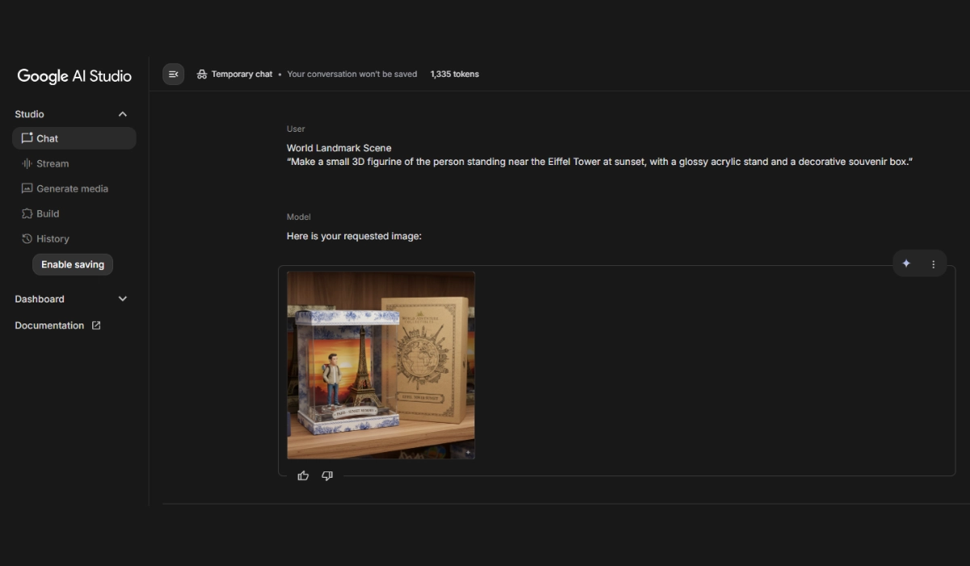The height and width of the screenshot is (566, 970).
Task: Expand the Dashboard section
Action: click(x=123, y=299)
